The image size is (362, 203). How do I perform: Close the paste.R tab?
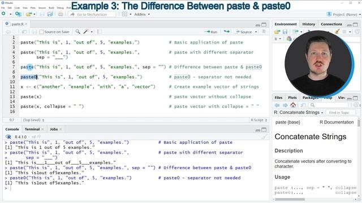coord(26,24)
